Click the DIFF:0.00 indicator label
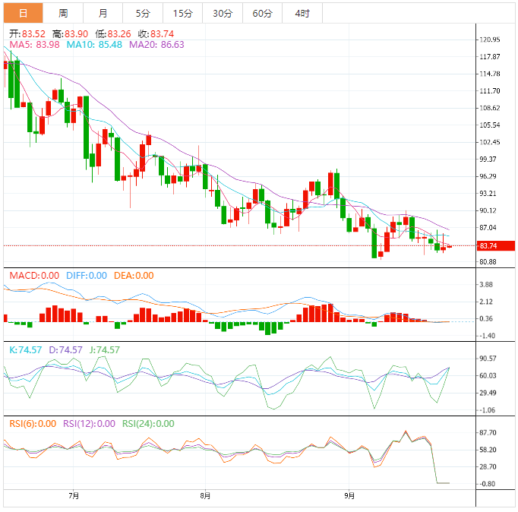 [x=87, y=276]
